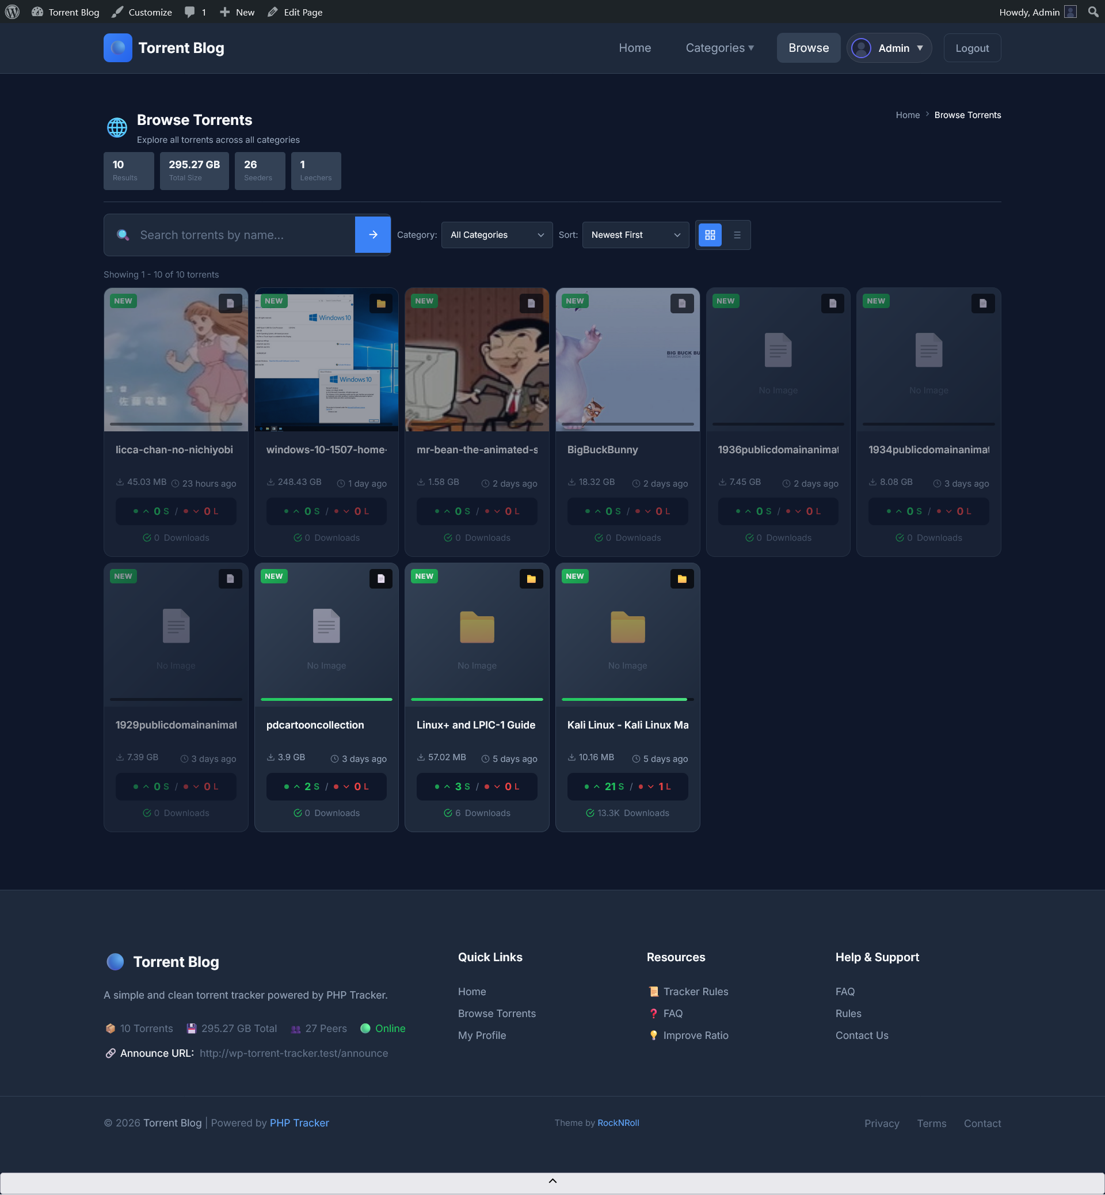Open the All Categories filter dropdown
1105x1195 pixels.
pos(496,235)
